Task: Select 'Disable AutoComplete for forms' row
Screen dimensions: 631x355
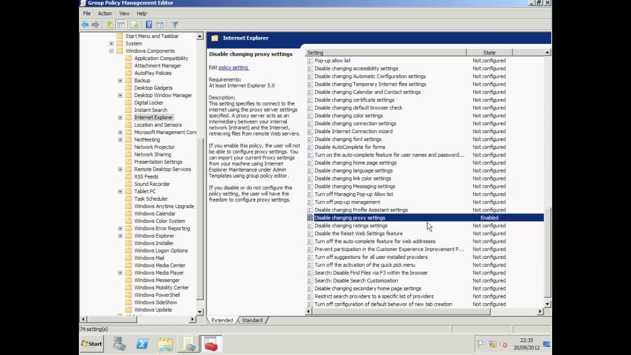Action: [x=425, y=147]
